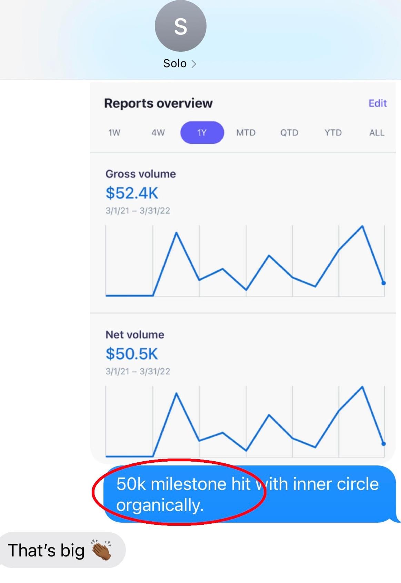This screenshot has height=583, width=401.
Task: Choose the YTD range option
Action: 333,133
